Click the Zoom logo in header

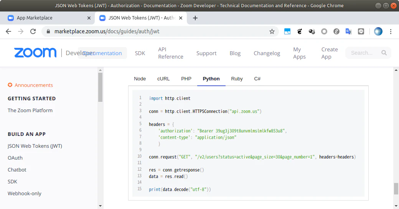tap(35, 52)
